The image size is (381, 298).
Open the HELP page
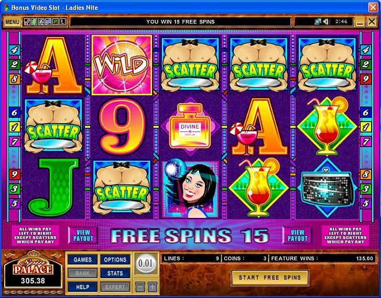(83, 287)
